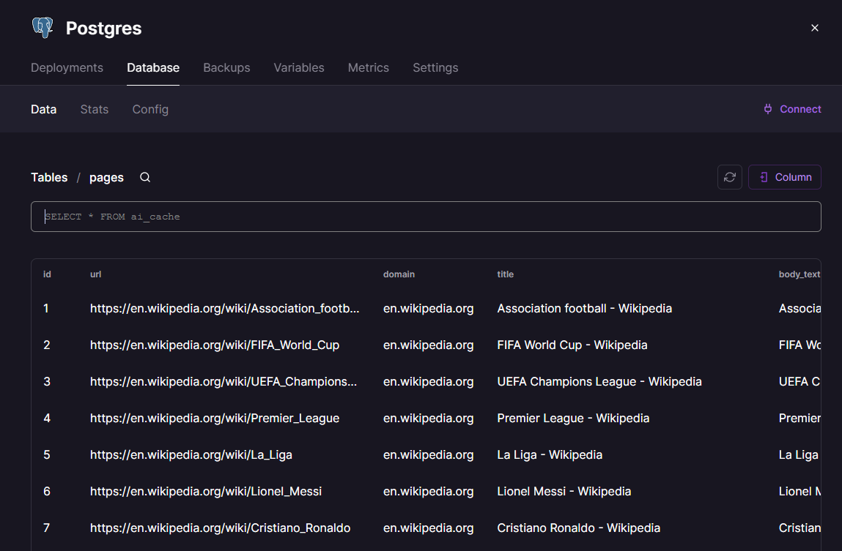Go to the Settings tab
The image size is (842, 551).
(435, 67)
